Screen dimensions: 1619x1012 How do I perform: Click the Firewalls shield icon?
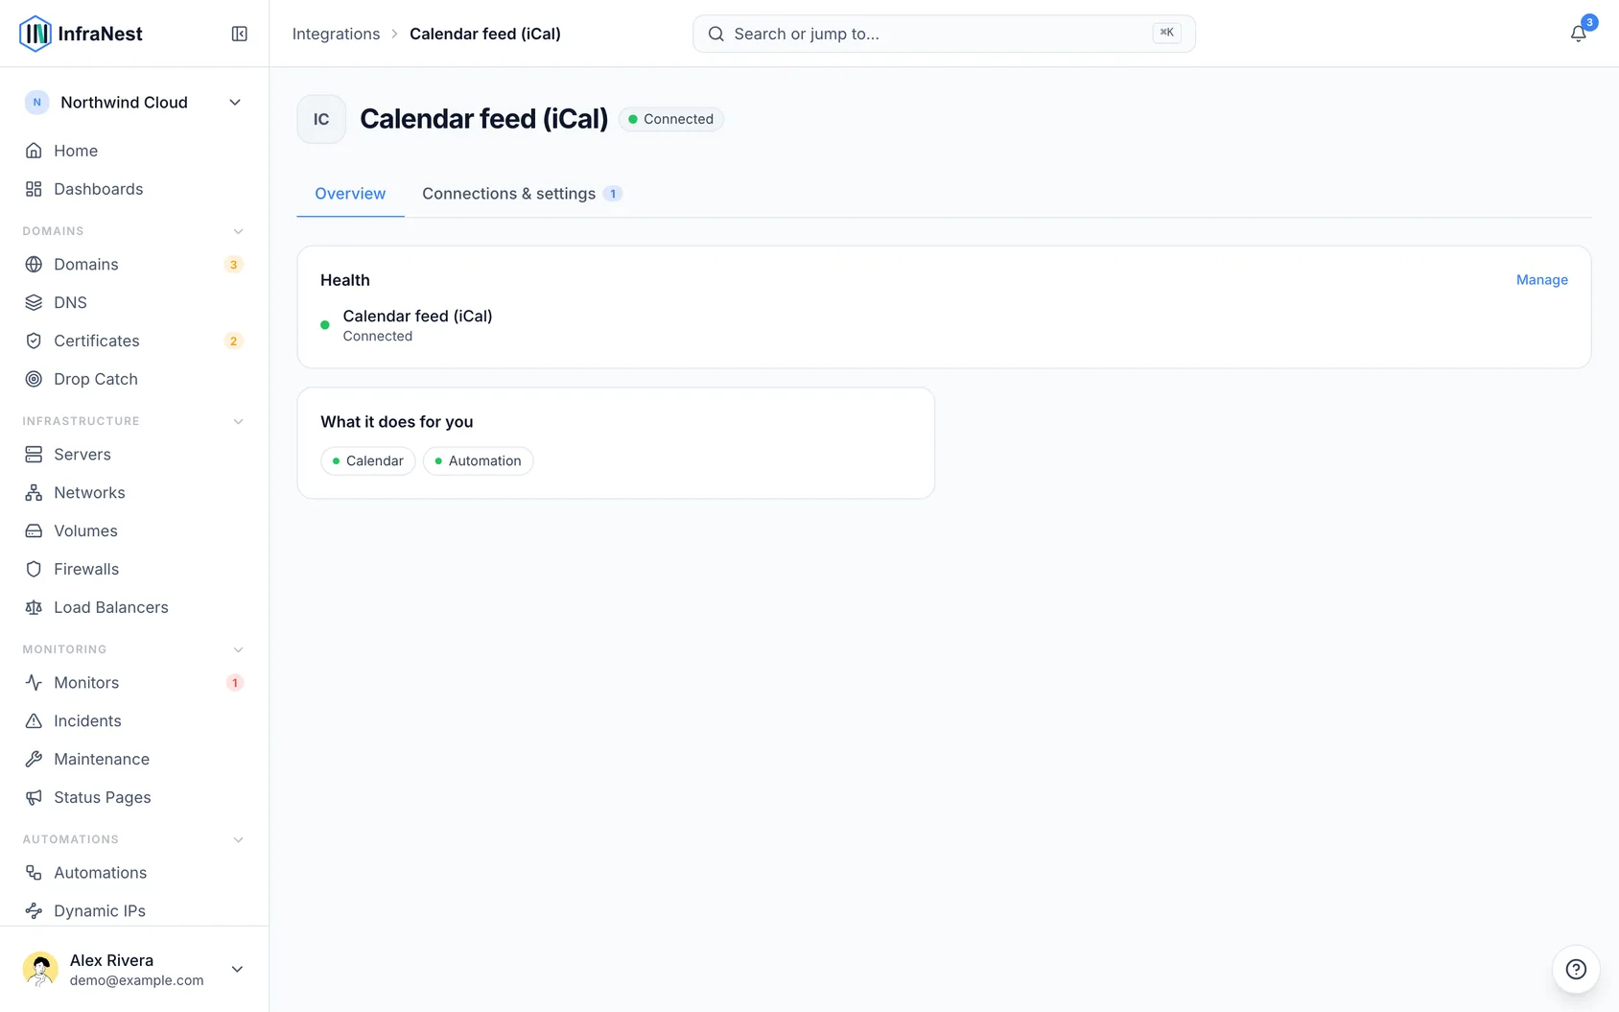coord(34,569)
